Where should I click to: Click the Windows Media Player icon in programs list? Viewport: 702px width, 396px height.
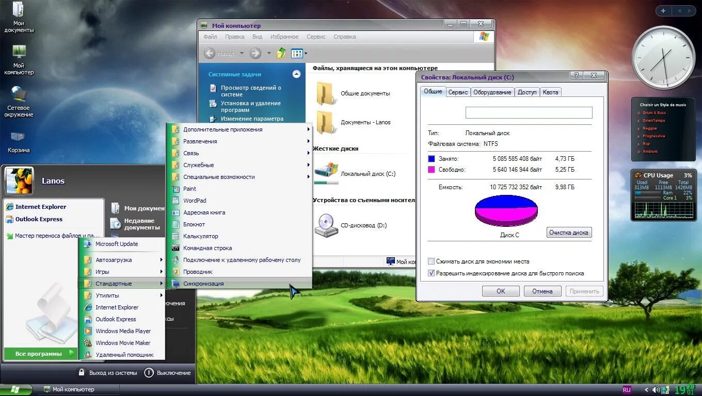point(88,331)
